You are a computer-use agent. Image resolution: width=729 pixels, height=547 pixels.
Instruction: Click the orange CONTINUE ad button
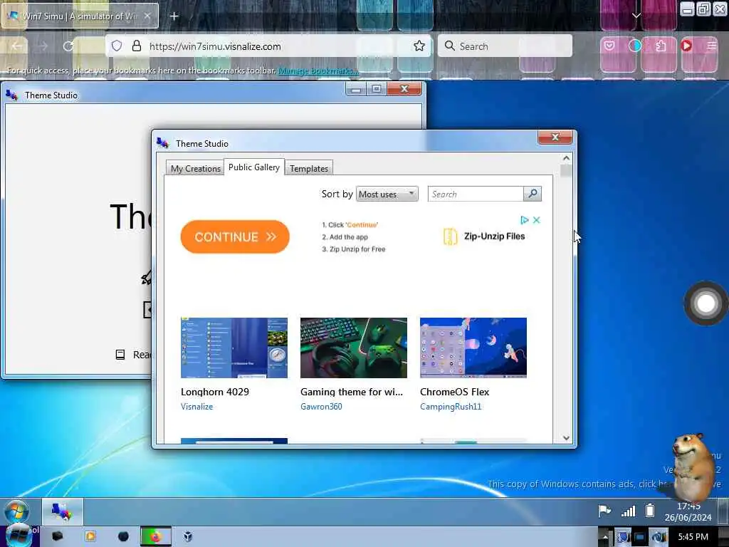point(235,236)
